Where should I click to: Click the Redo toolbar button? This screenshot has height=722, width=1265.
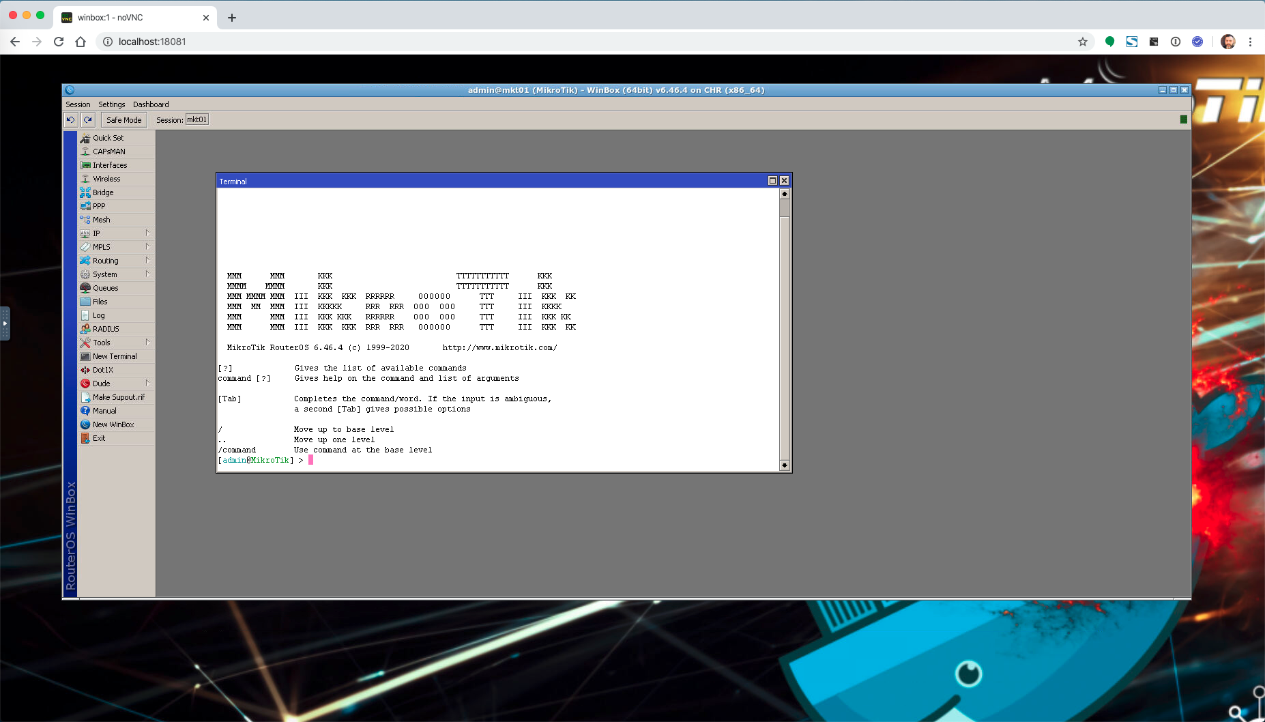[x=88, y=119]
